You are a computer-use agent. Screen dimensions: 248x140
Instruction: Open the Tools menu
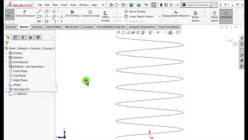tap(73, 5)
